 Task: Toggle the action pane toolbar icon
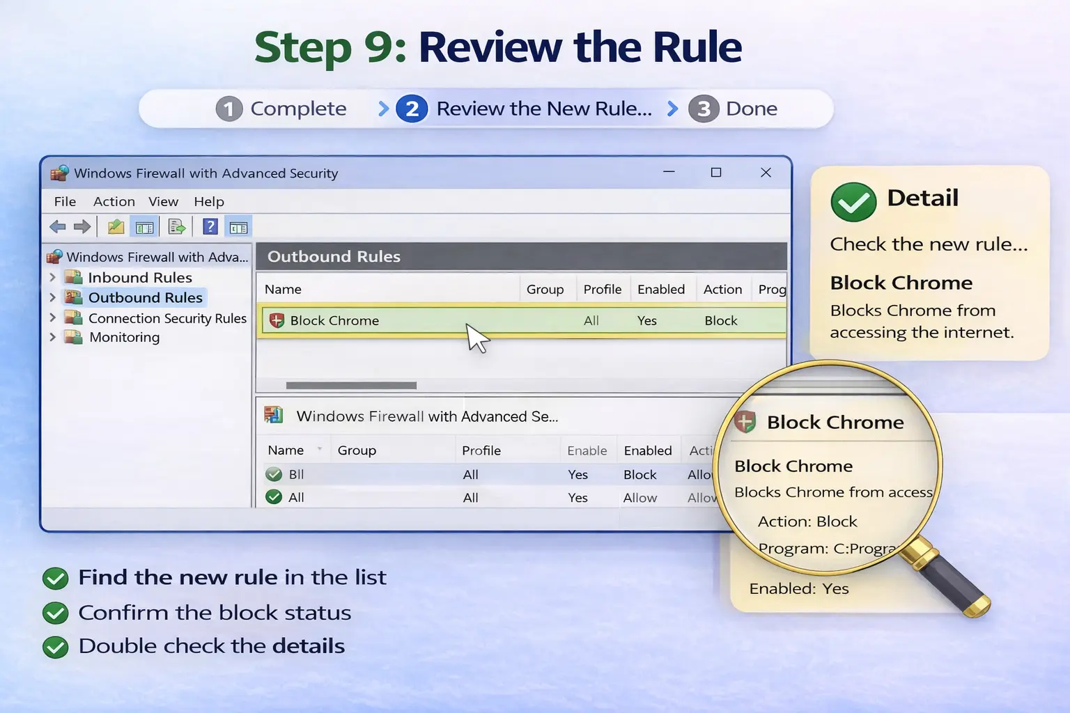pos(238,227)
